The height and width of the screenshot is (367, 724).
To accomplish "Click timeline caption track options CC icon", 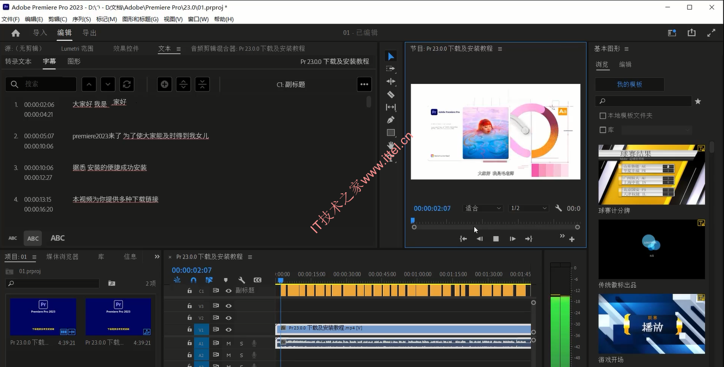I will (258, 280).
